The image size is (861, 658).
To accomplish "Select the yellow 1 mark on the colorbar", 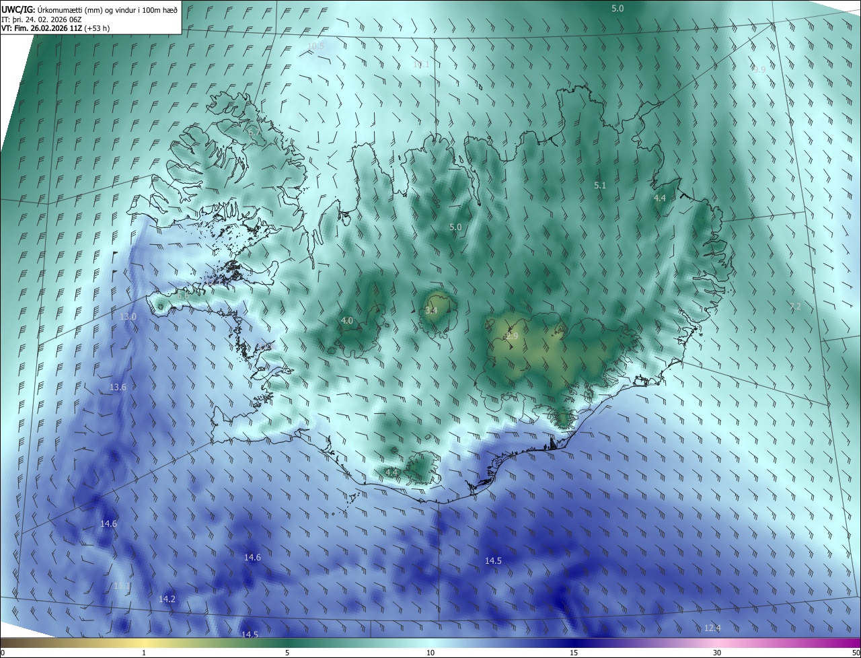I will (x=144, y=653).
